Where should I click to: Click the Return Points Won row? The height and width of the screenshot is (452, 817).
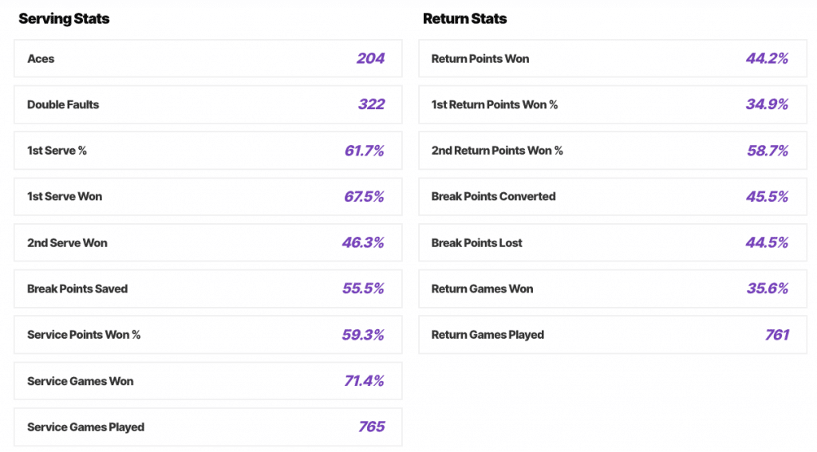coord(613,58)
